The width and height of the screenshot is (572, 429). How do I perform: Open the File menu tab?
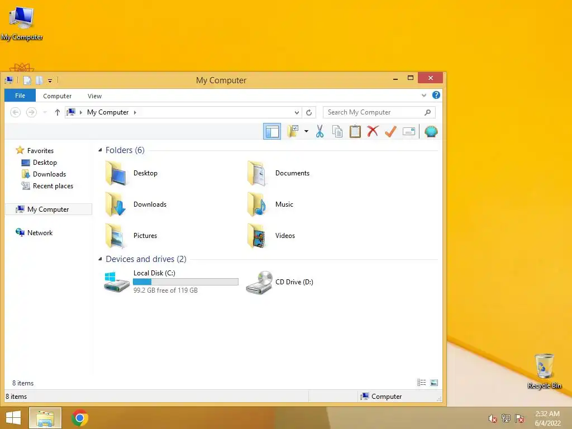[20, 96]
